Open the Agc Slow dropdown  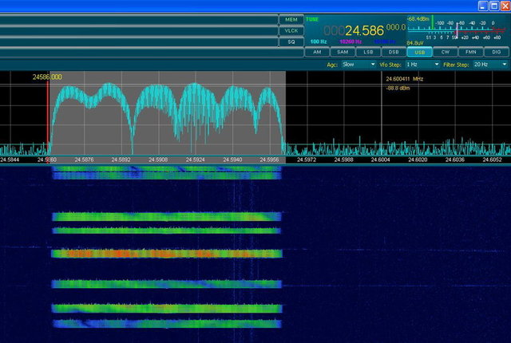358,64
